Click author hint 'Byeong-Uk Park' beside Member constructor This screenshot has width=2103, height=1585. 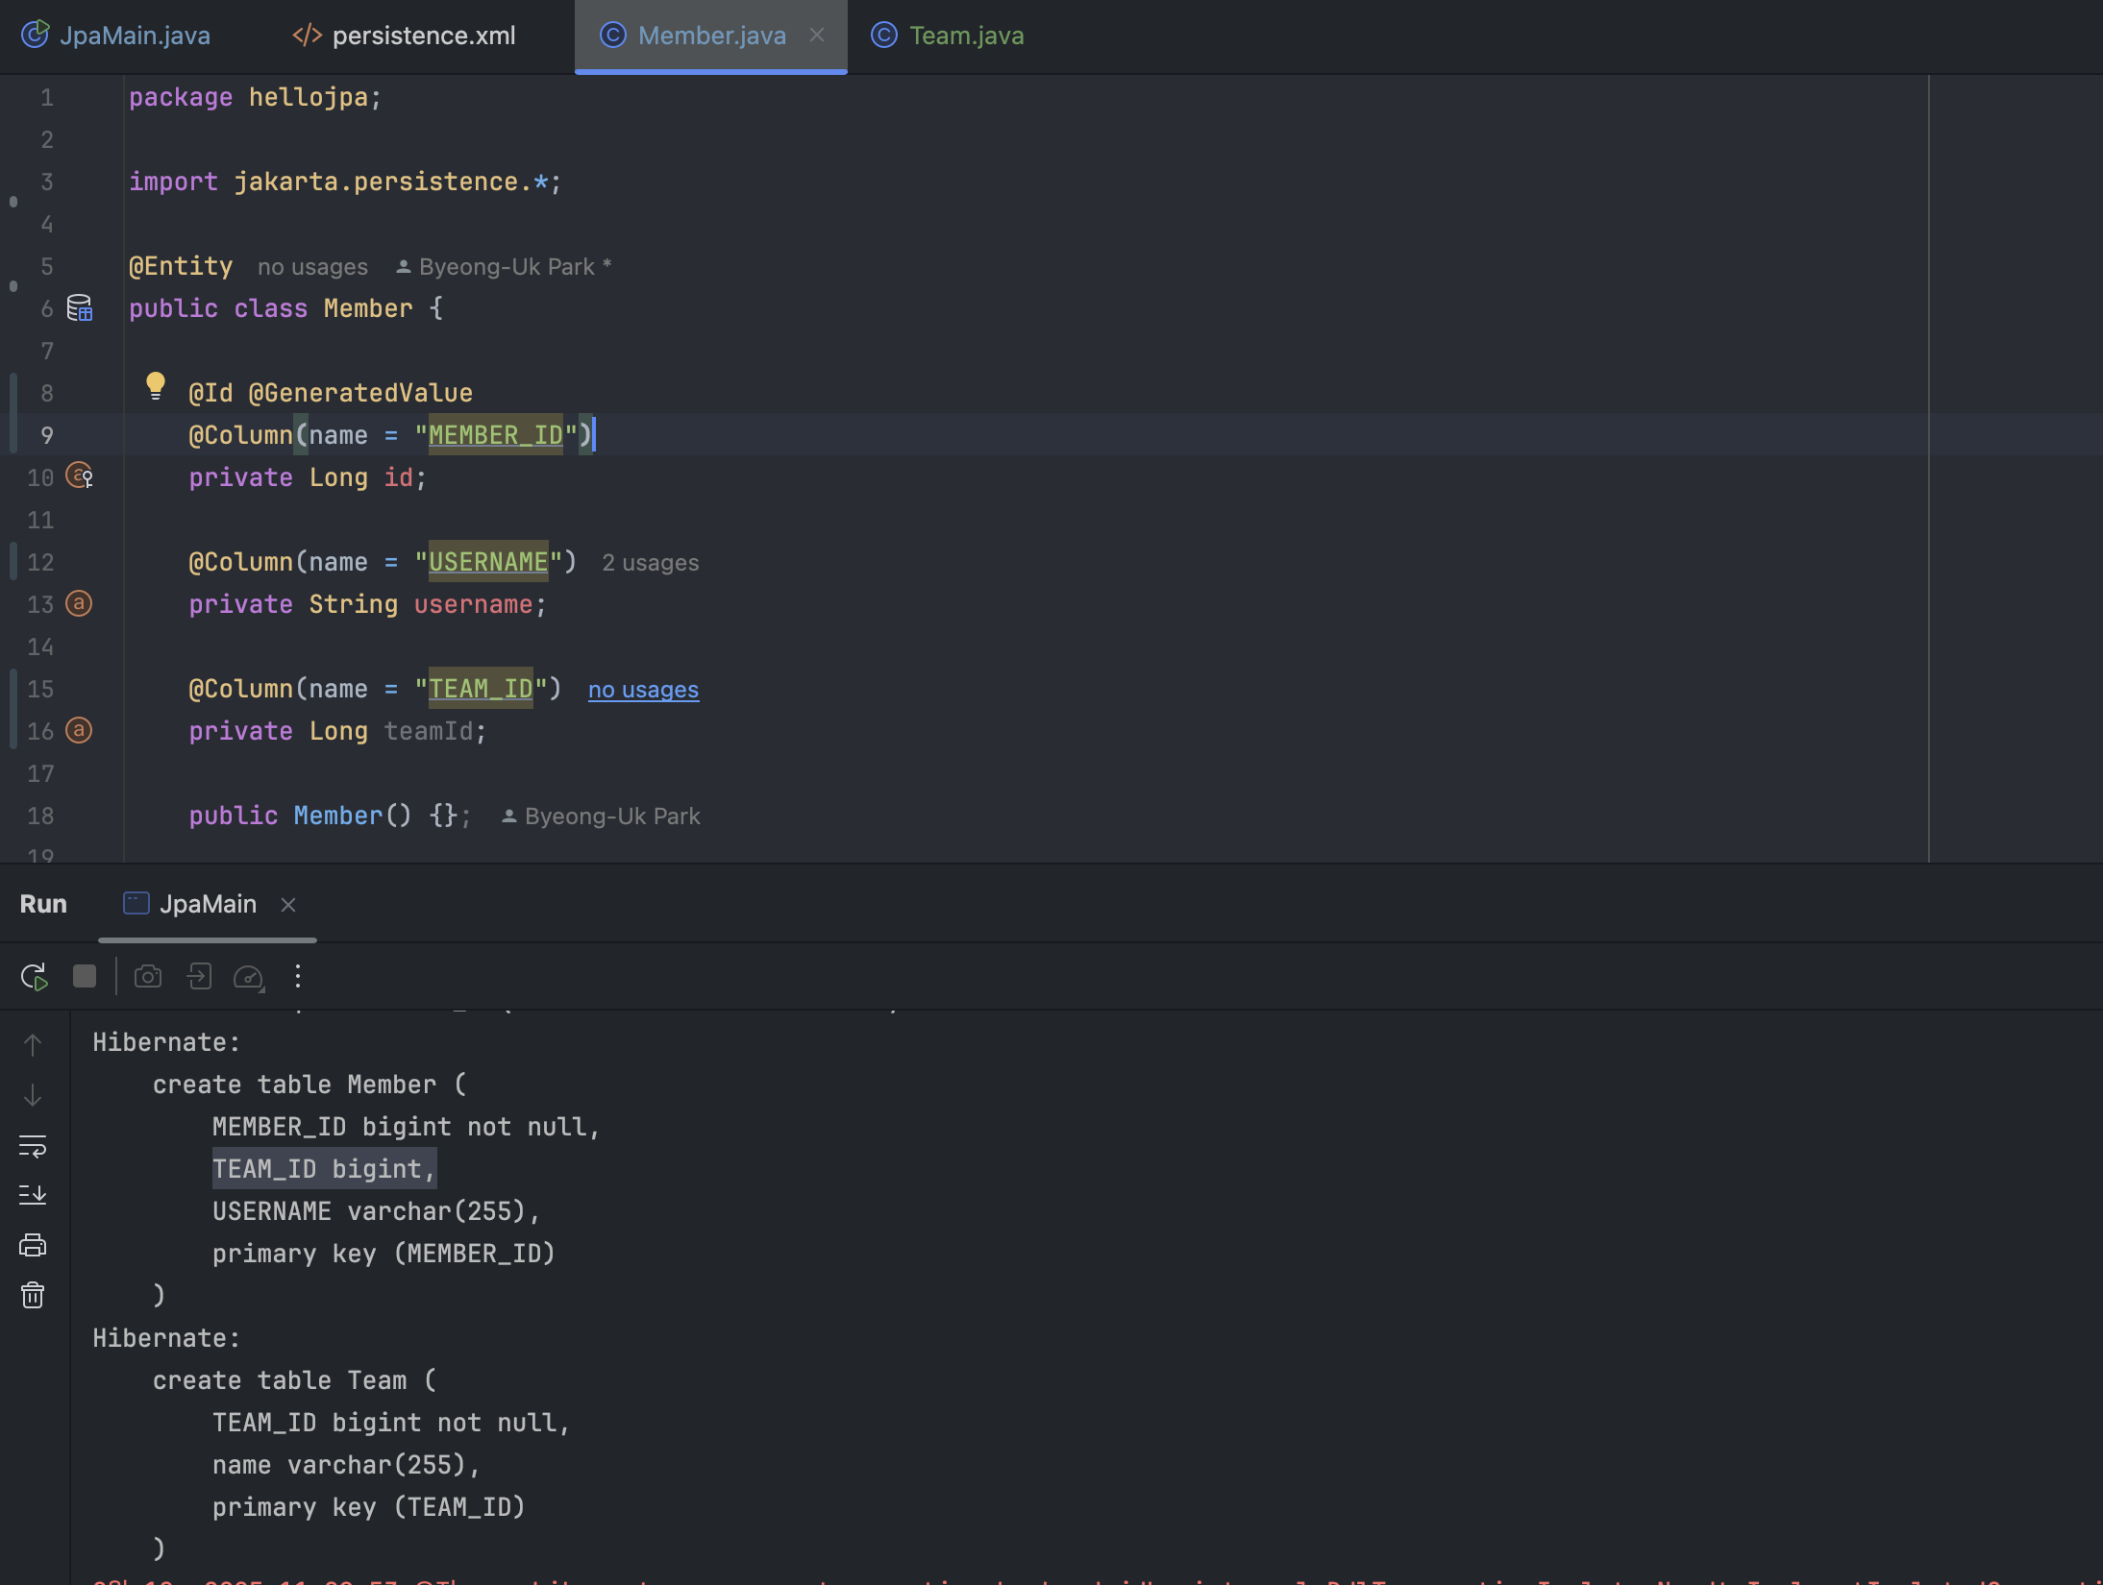click(x=601, y=817)
